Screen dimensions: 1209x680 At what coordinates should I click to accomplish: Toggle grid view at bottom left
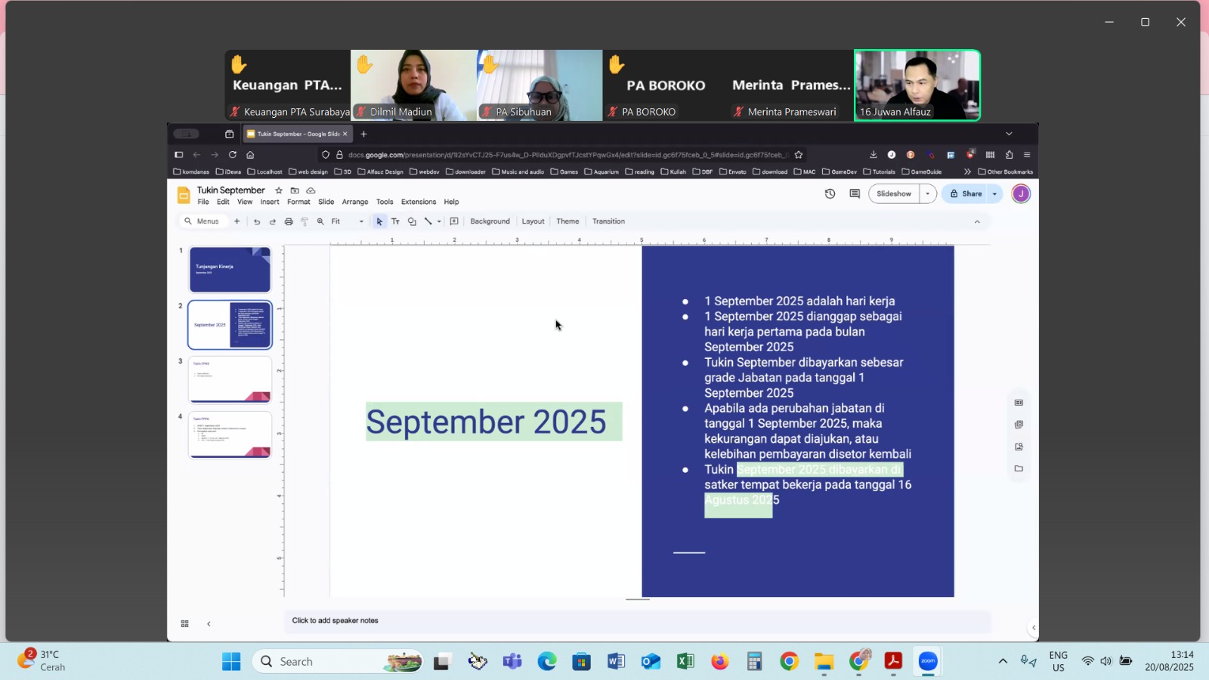pyautogui.click(x=184, y=624)
